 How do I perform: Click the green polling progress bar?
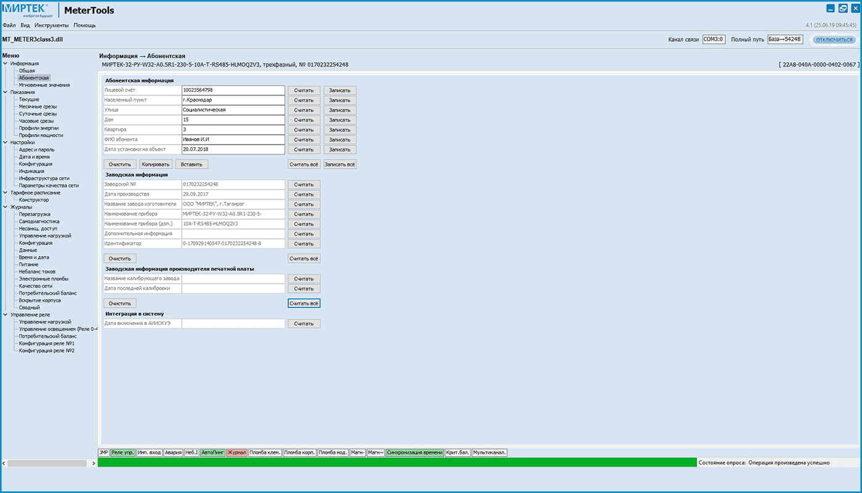pyautogui.click(x=397, y=462)
